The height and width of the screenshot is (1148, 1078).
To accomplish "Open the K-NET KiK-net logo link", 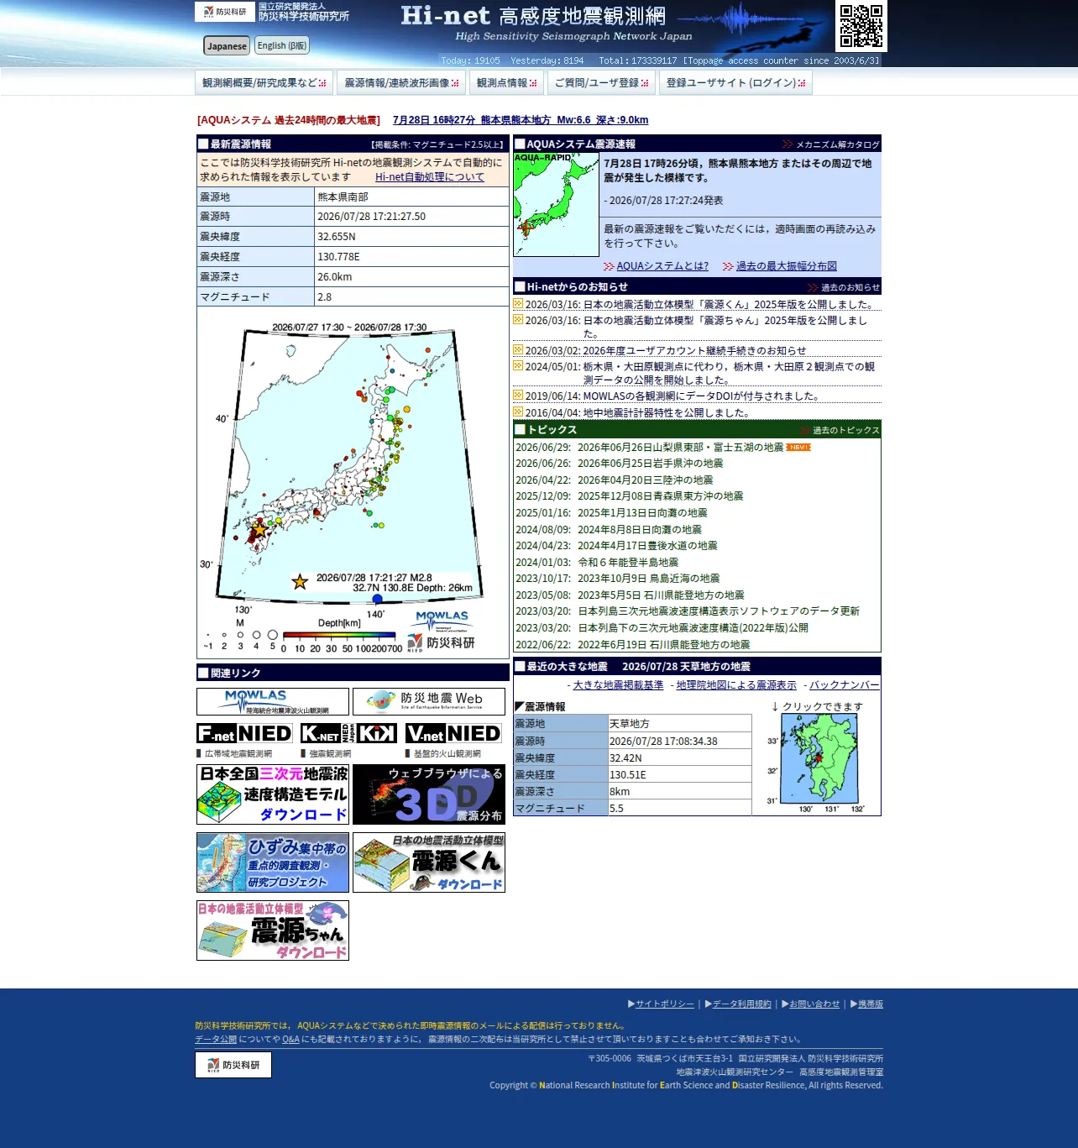I will [348, 733].
